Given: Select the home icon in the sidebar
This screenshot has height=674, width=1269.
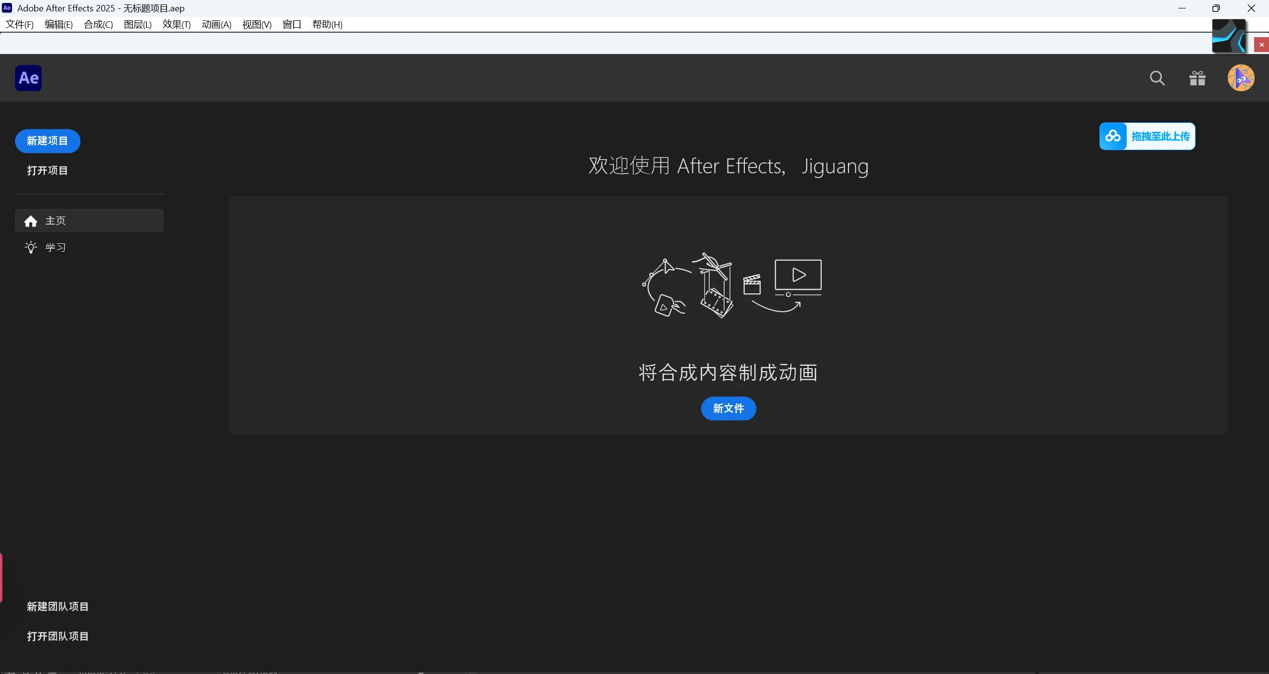Looking at the screenshot, I should pyautogui.click(x=31, y=221).
